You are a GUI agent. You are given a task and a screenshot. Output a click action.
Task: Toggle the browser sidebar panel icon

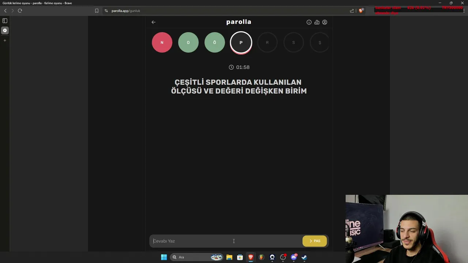pos(5,21)
